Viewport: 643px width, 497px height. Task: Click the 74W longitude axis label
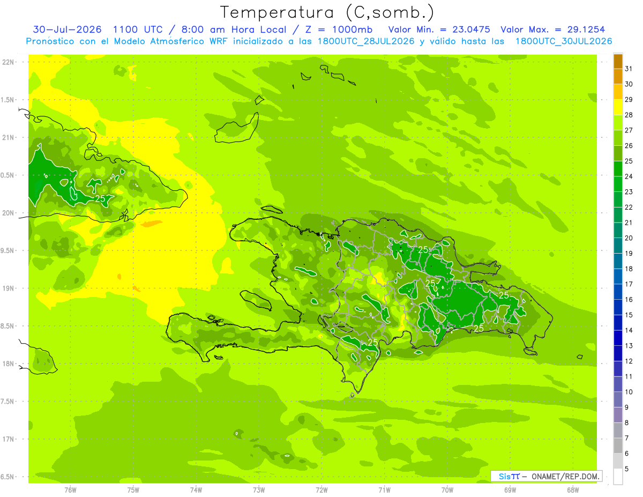[x=196, y=490]
